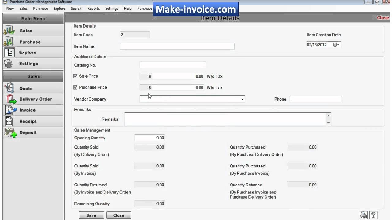Click the printer icon at bottom right
Screen dimensions: 392x220
tap(364, 215)
